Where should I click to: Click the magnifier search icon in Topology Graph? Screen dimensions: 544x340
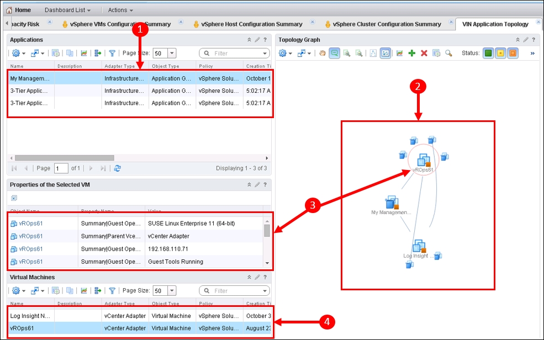click(x=448, y=53)
